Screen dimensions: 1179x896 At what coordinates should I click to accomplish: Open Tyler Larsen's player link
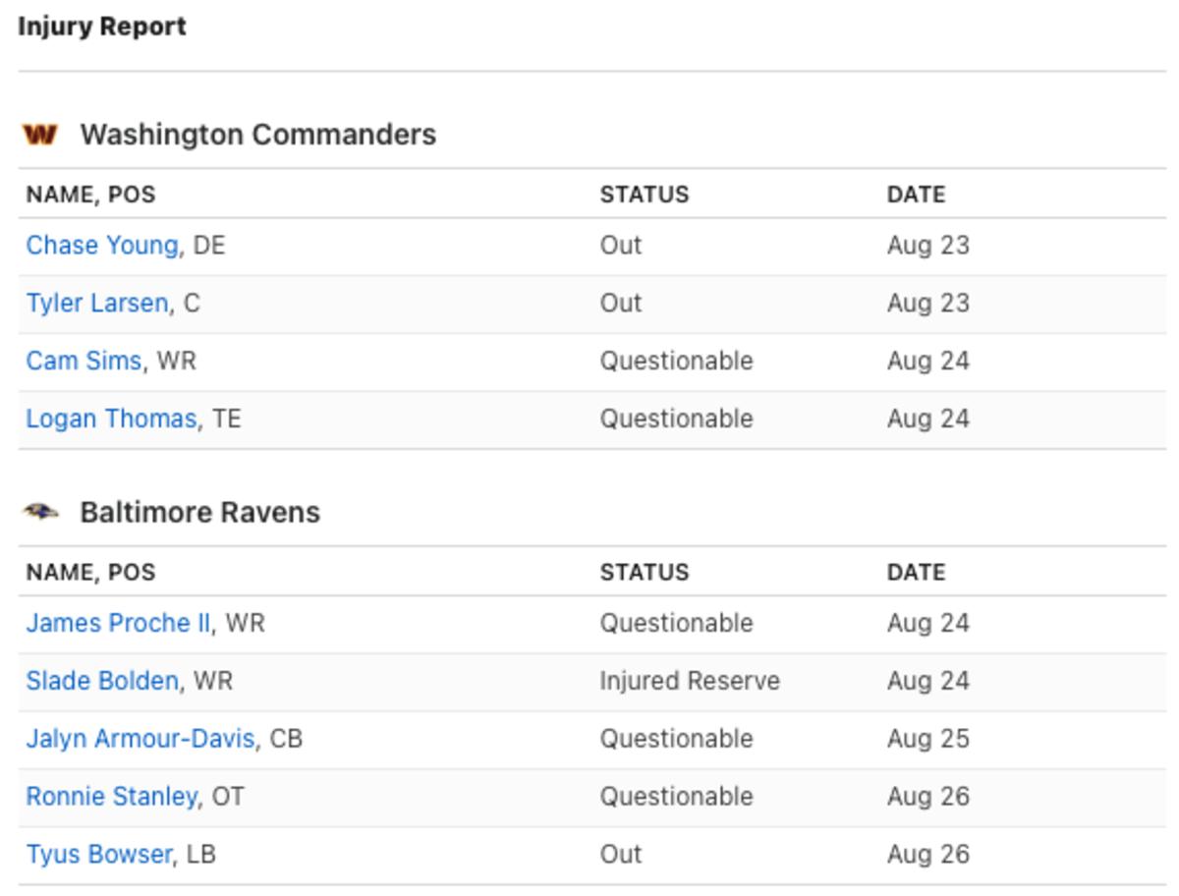(x=97, y=304)
